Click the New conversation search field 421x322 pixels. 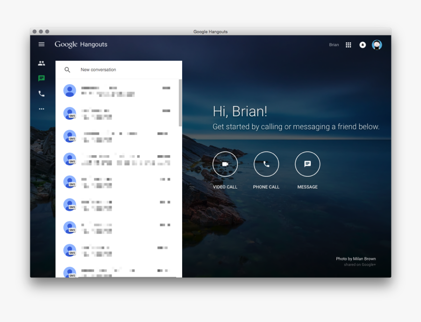tap(122, 70)
